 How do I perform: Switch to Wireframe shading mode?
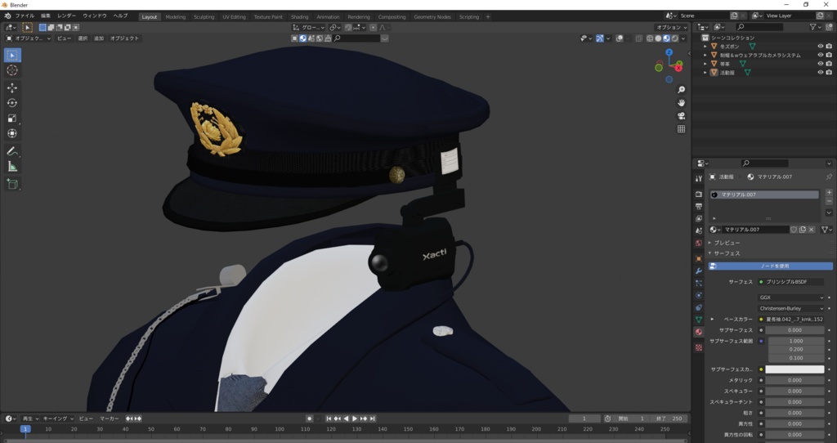[650, 38]
